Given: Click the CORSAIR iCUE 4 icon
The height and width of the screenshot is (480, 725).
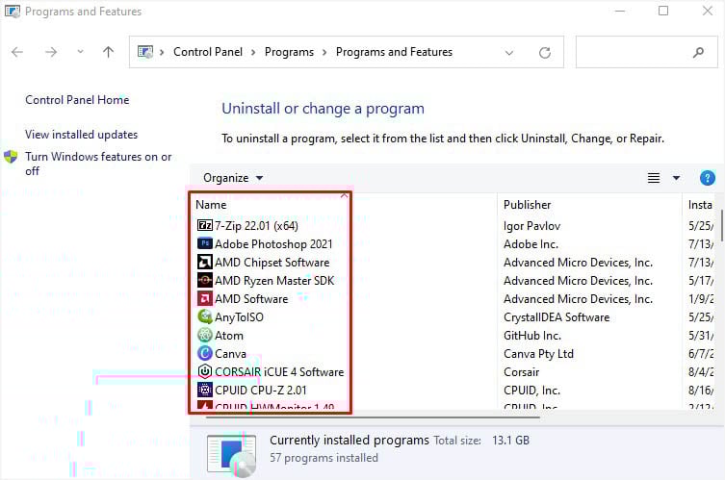Looking at the screenshot, I should pos(205,371).
